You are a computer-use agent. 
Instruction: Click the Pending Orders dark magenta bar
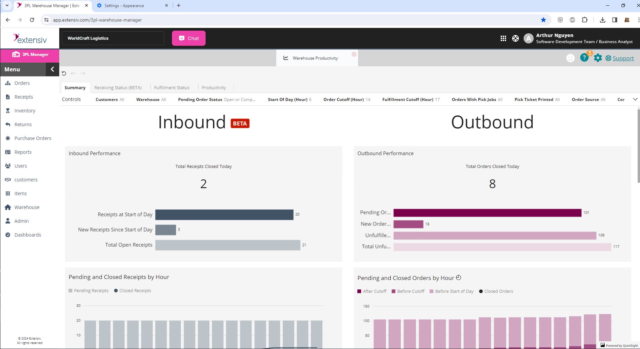(x=488, y=213)
